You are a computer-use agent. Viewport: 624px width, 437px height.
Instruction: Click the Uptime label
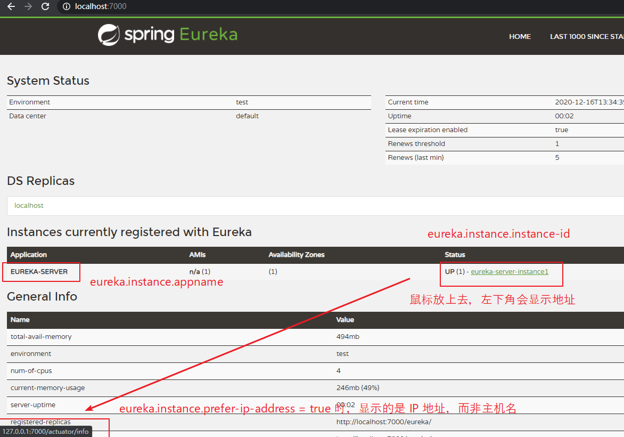[399, 116]
